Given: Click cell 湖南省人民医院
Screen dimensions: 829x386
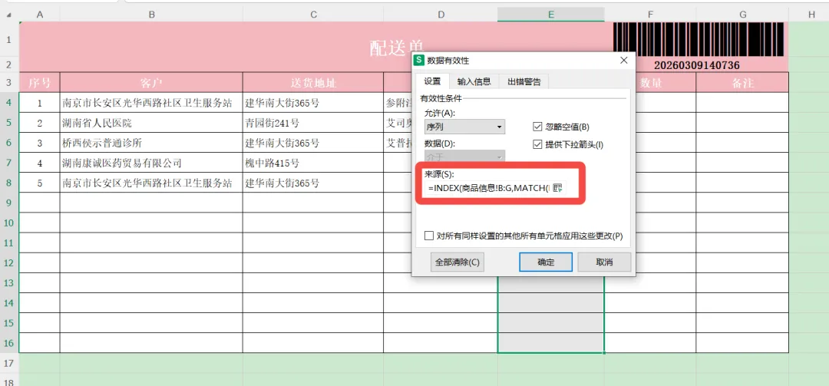Looking at the screenshot, I should pos(151,124).
